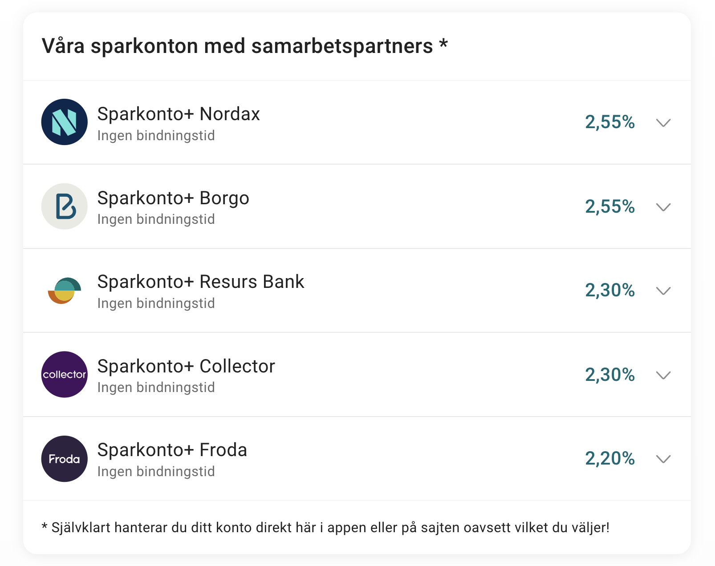Select the Sparkonto+ Resurs Bank title
This screenshot has width=715, height=566.
point(201,282)
